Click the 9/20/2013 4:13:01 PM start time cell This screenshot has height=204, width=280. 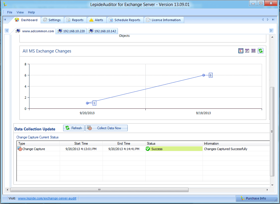click(81, 149)
